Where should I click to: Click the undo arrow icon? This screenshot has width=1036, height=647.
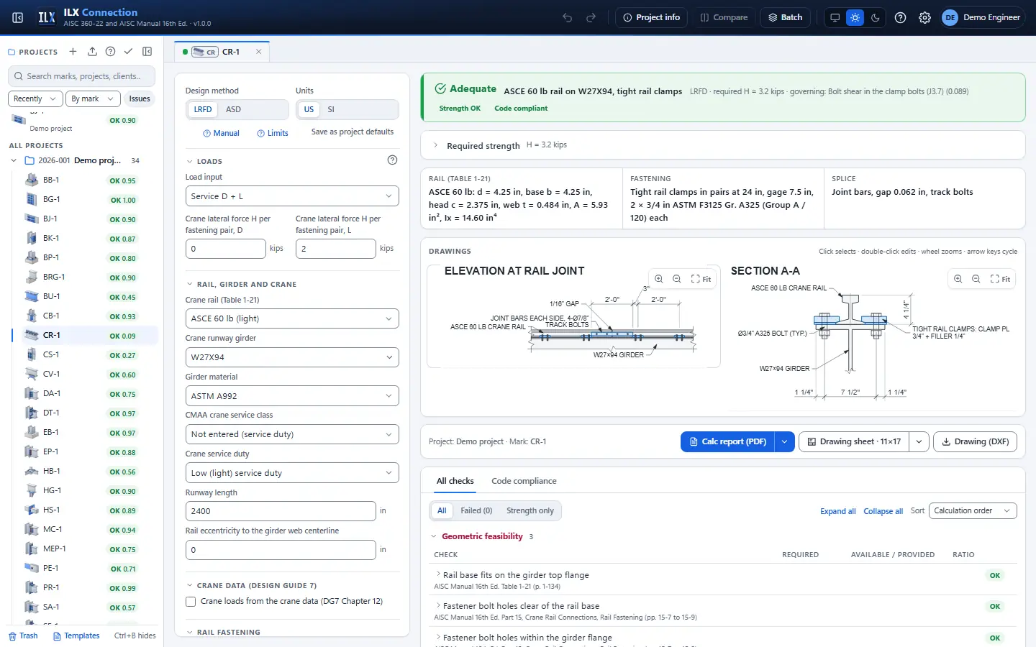coord(568,18)
